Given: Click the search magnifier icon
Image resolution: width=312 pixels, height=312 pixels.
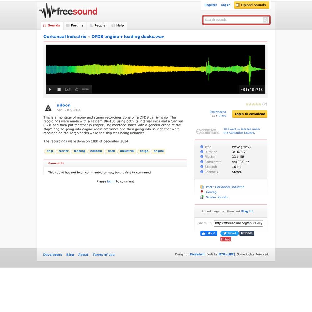Looking at the screenshot, I should [265, 20].
